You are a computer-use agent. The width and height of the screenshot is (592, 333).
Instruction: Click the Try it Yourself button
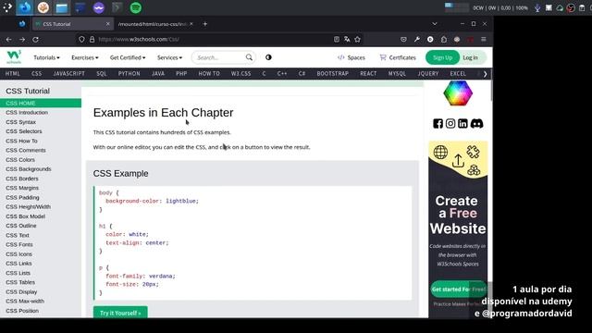[120, 313]
